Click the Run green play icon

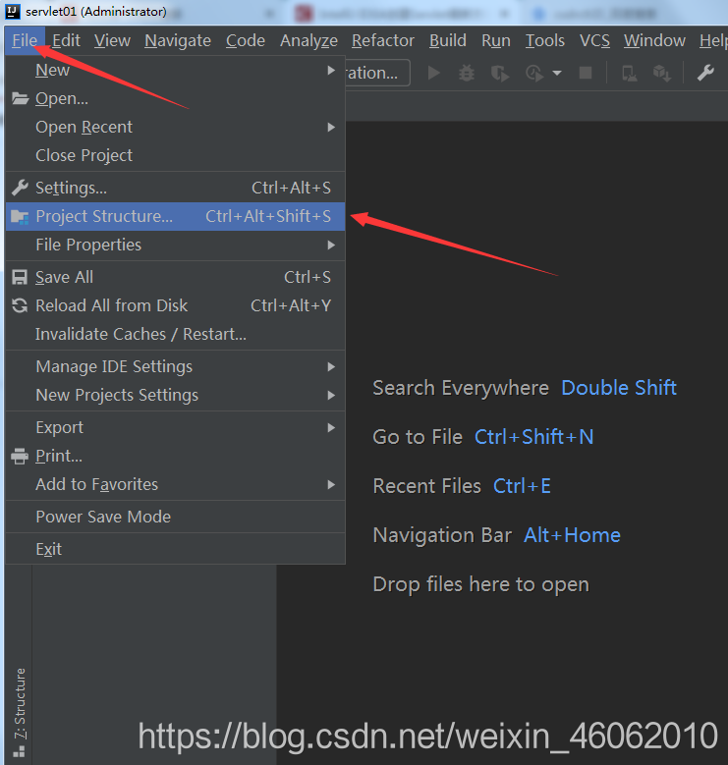coord(434,74)
